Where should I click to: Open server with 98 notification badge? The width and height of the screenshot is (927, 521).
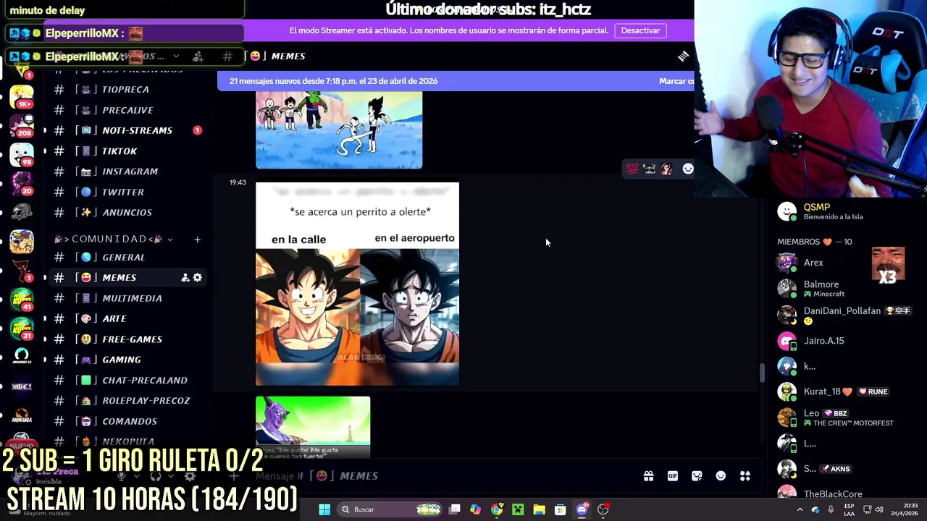(x=22, y=154)
